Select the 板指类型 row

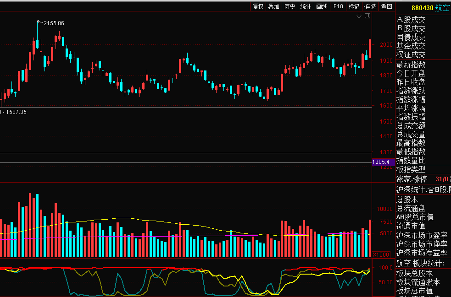[x=411, y=169]
